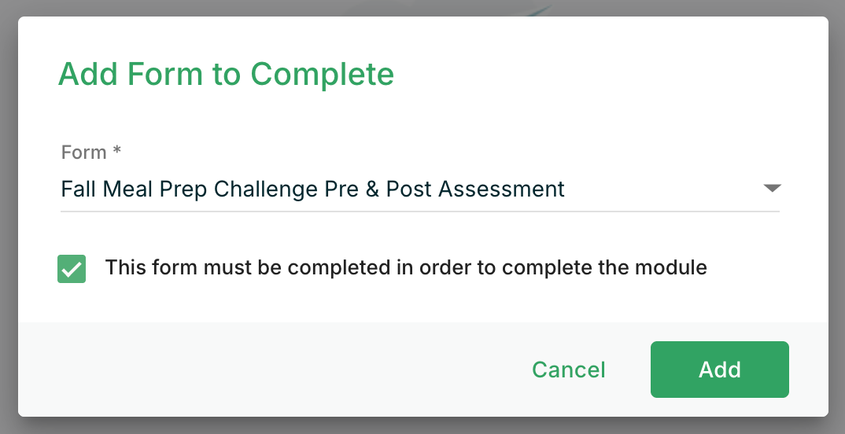Click the white checkmark icon
The image size is (845, 434).
click(72, 269)
